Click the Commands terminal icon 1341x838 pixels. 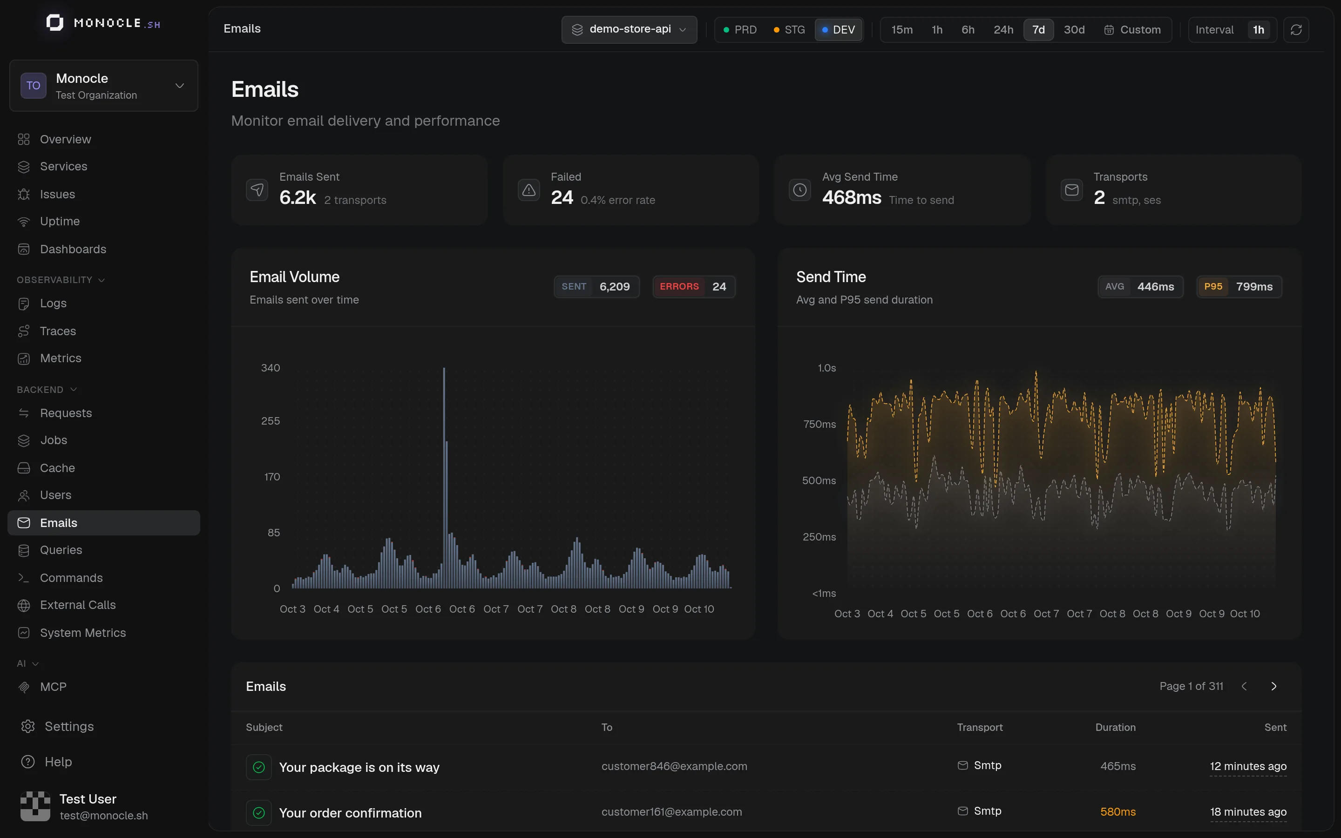(24, 577)
